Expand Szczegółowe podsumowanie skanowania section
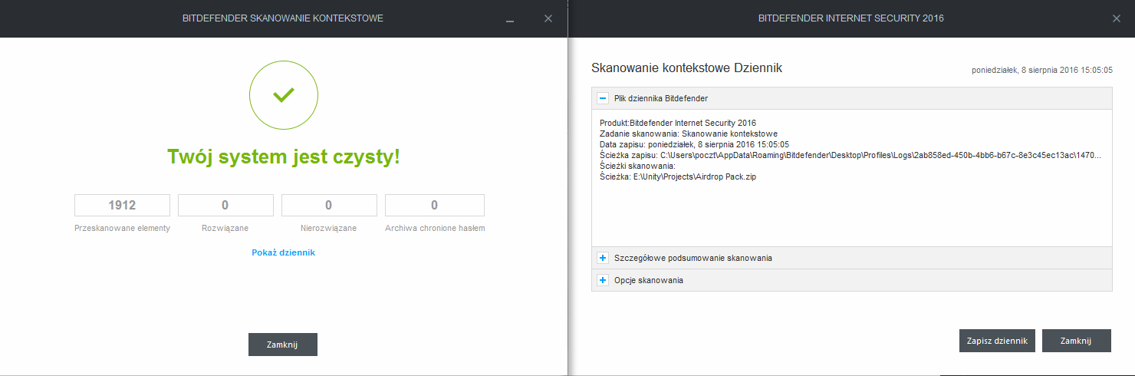 (x=604, y=258)
